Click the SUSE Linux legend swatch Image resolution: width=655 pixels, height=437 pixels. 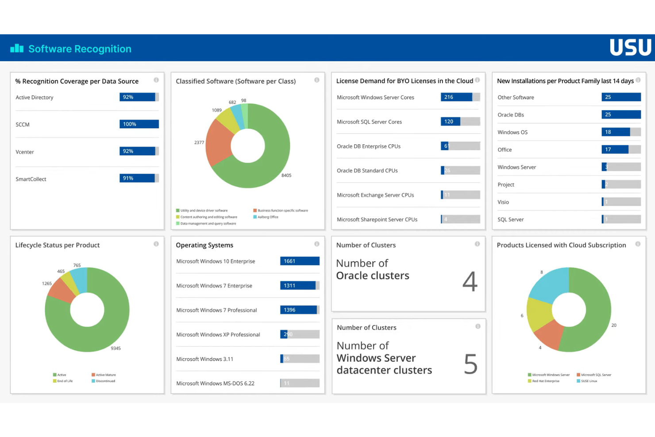[x=578, y=381]
